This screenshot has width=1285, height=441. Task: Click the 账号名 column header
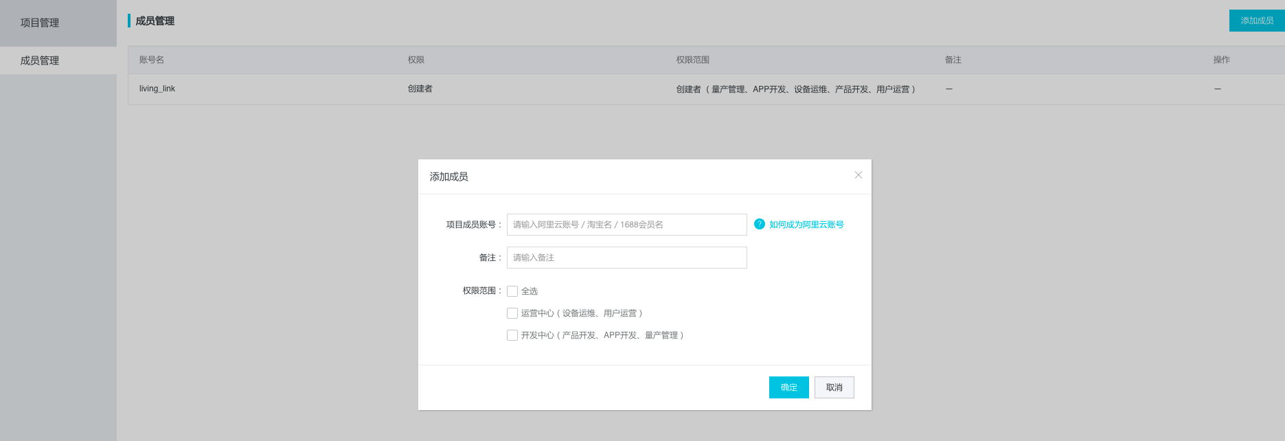point(152,60)
